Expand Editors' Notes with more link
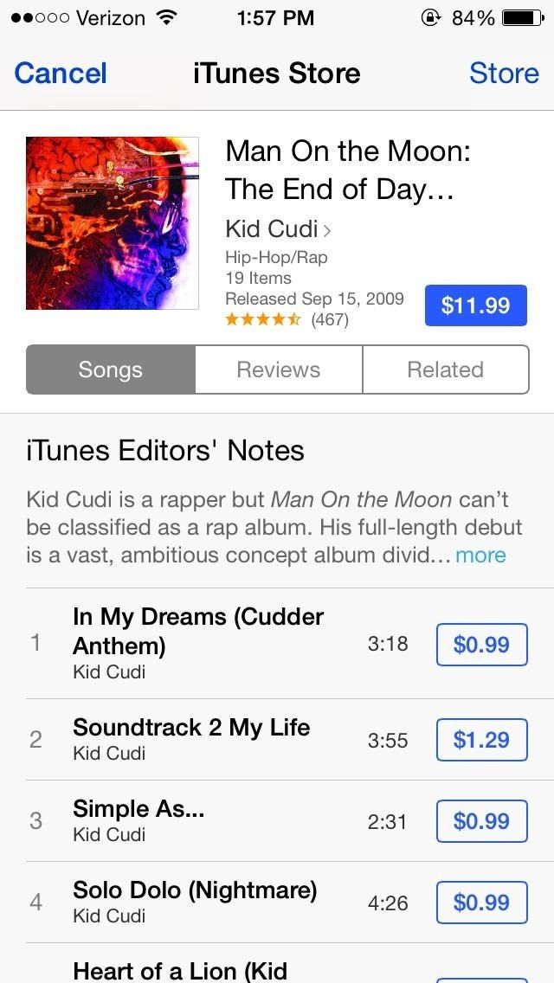The width and height of the screenshot is (554, 983). (x=480, y=555)
